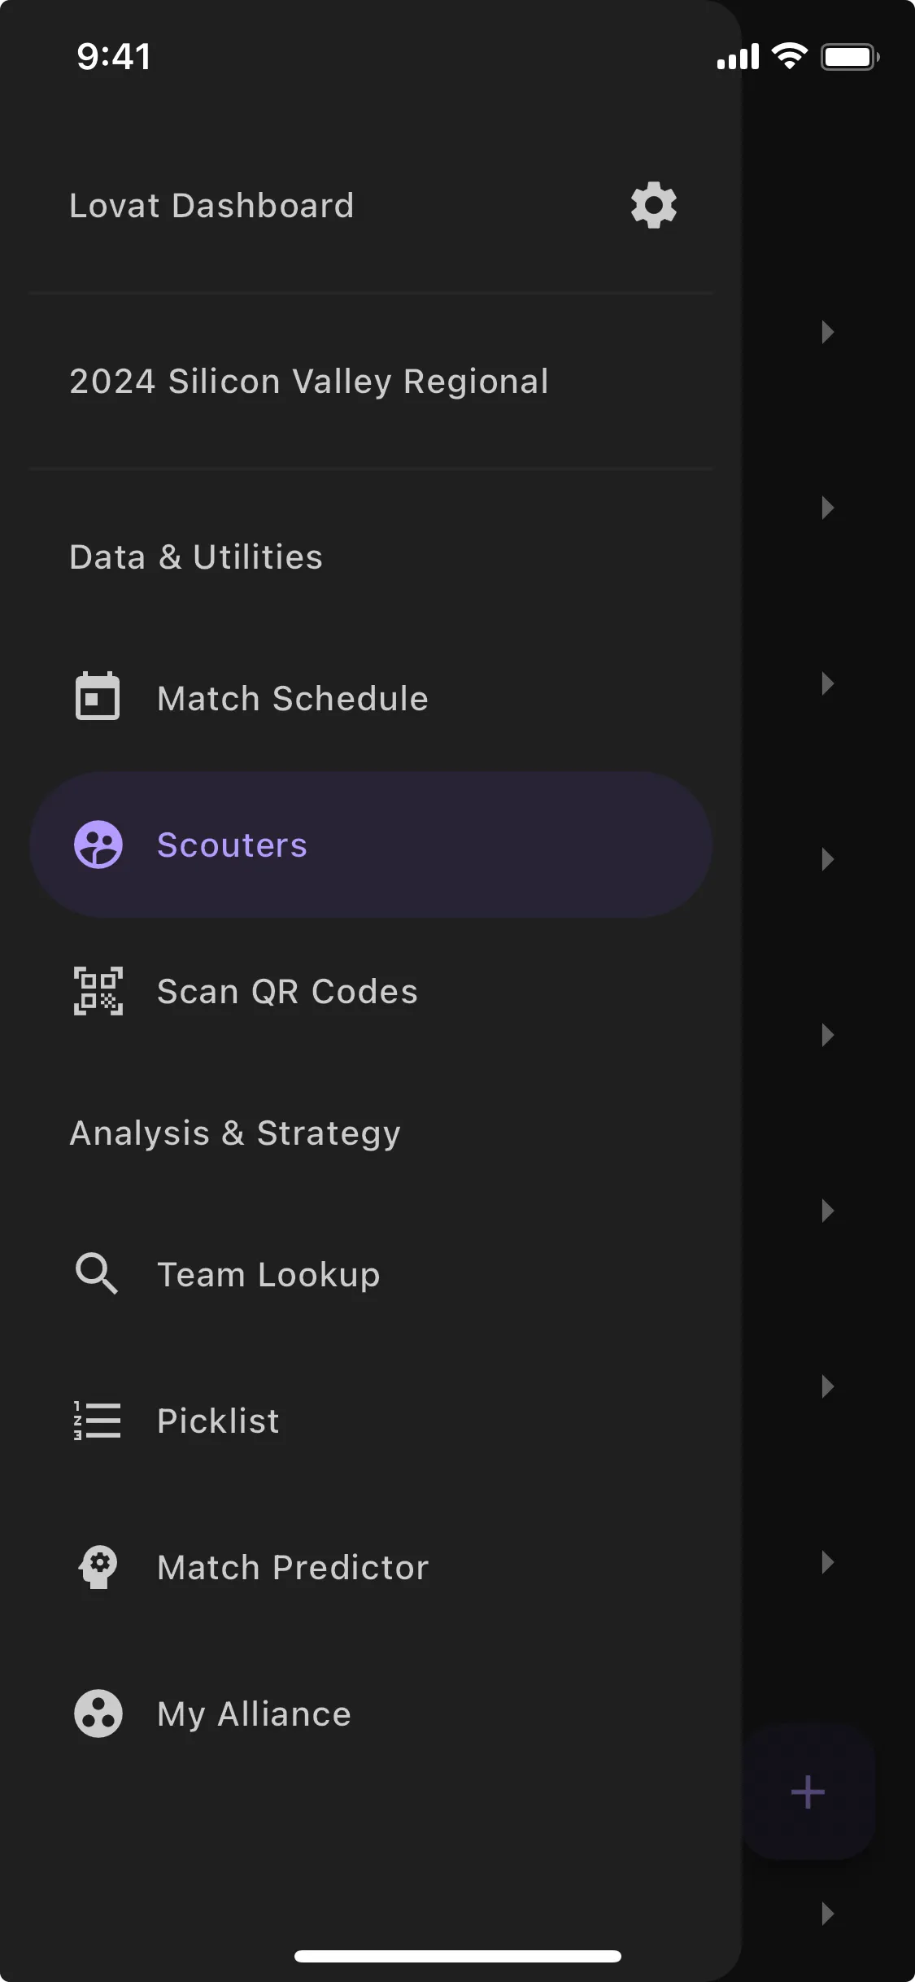The width and height of the screenshot is (915, 1982).
Task: Navigate to the Picklist page
Action: coord(218,1421)
